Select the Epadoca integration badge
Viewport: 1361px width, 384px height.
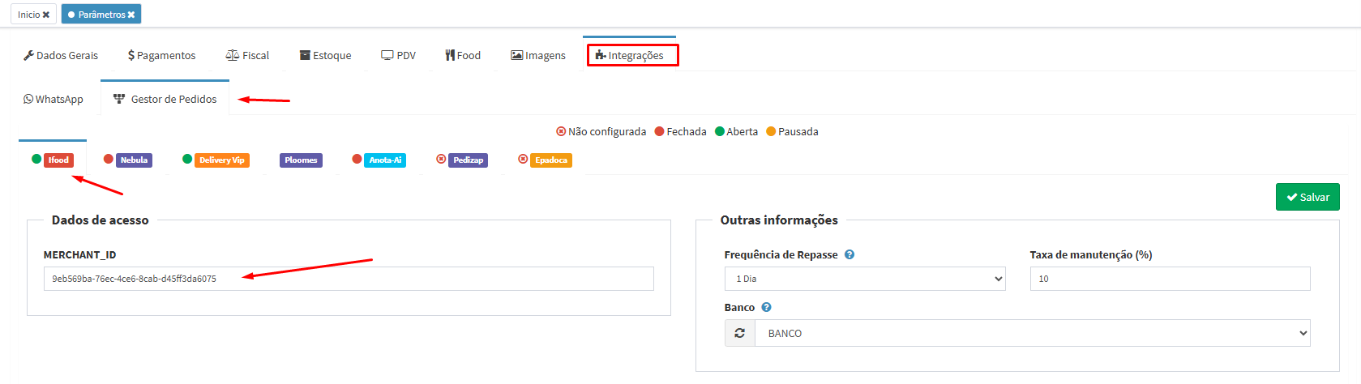pos(550,160)
